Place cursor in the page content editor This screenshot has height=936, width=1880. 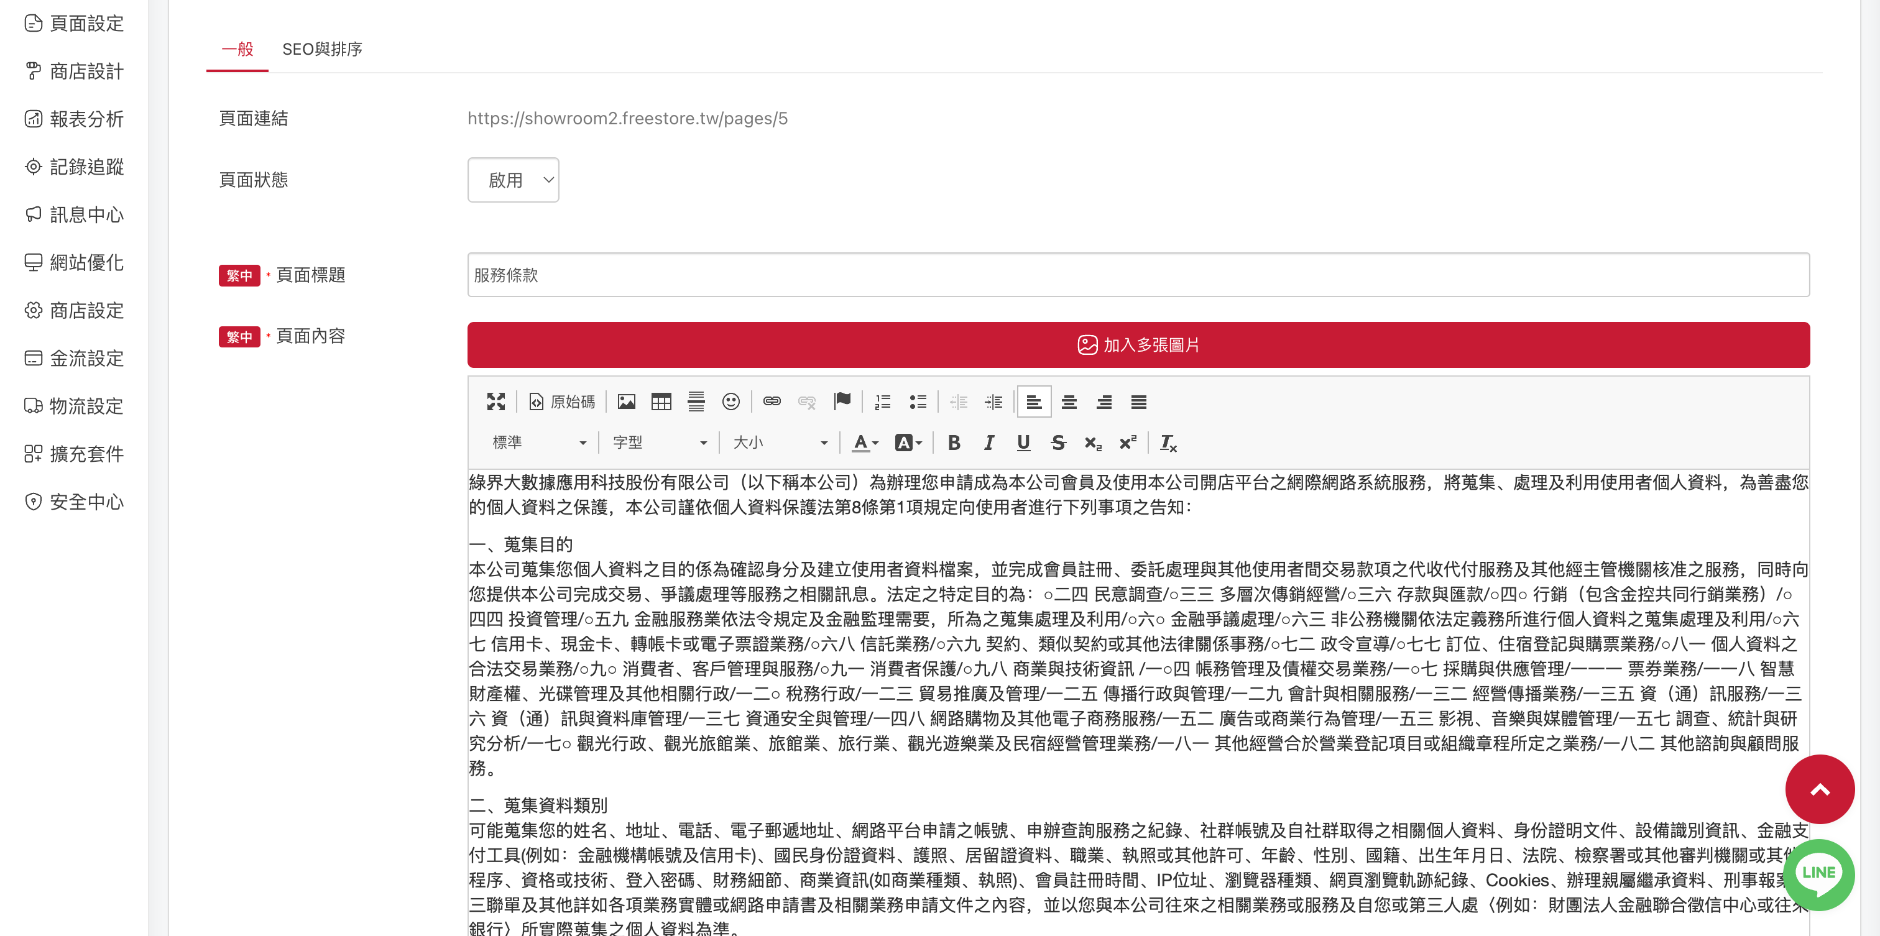tap(1138, 702)
